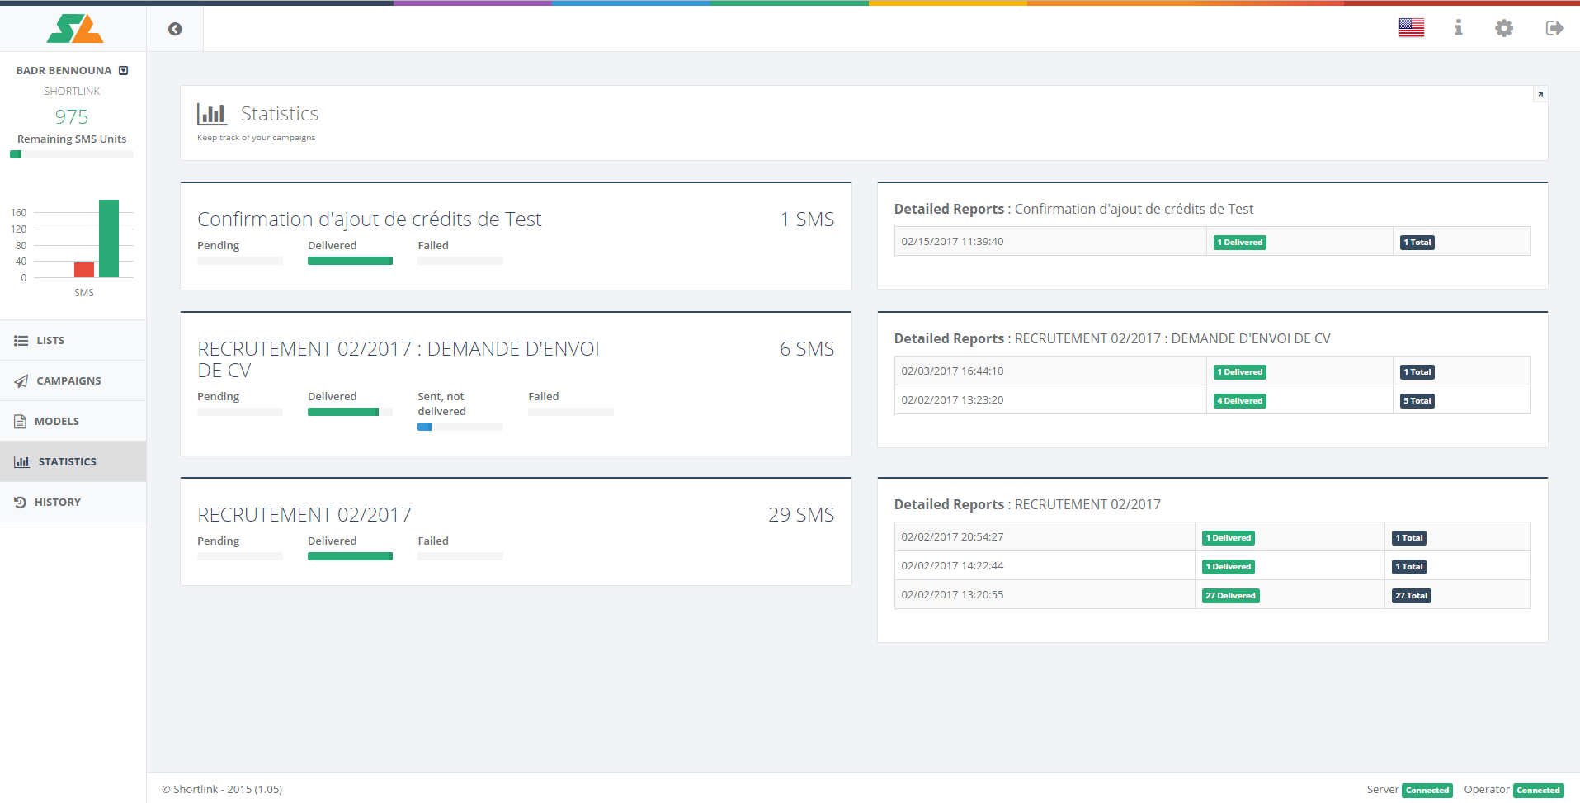Open language selector US flag
This screenshot has height=803, width=1580.
pos(1412,28)
